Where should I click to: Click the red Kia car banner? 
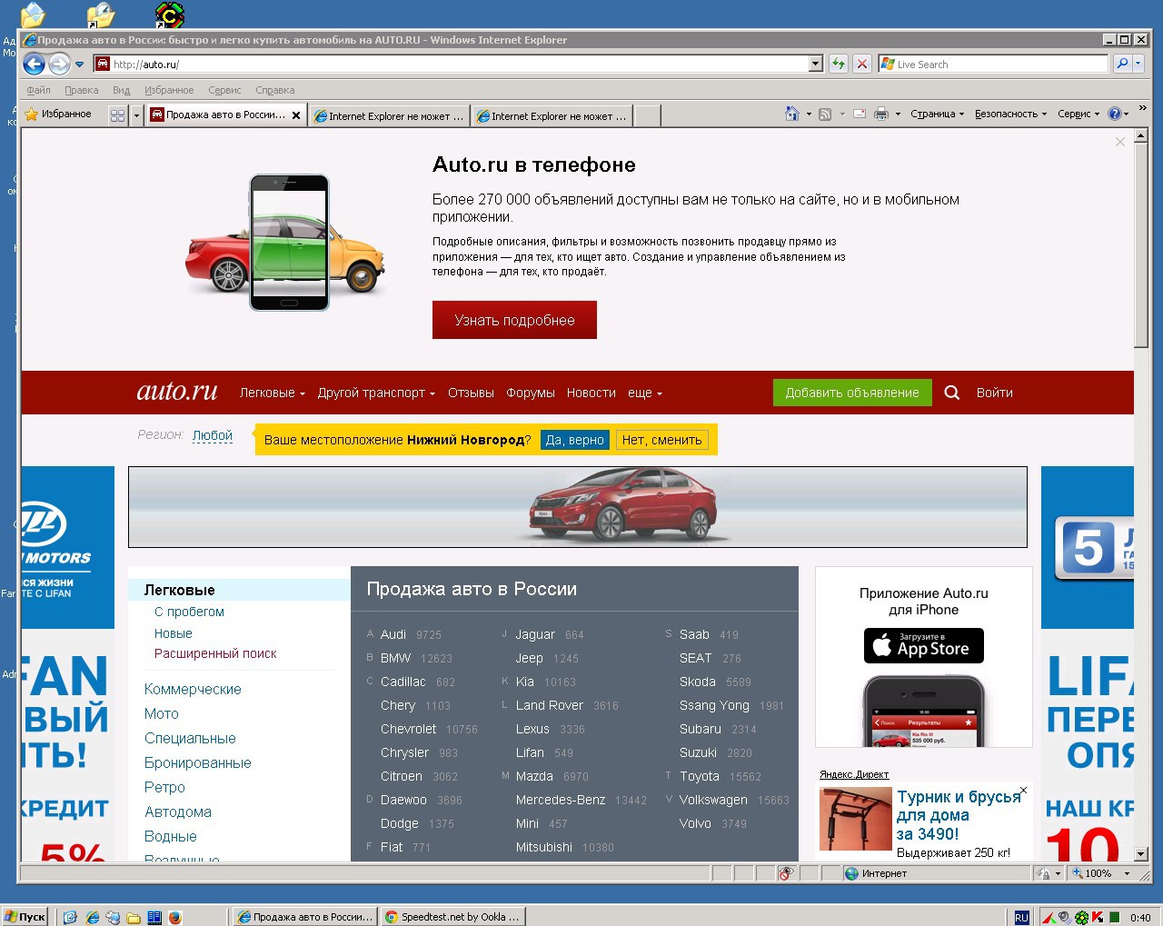coord(578,507)
